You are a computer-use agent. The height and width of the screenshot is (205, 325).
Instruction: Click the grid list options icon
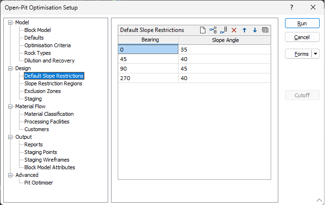click(265, 30)
